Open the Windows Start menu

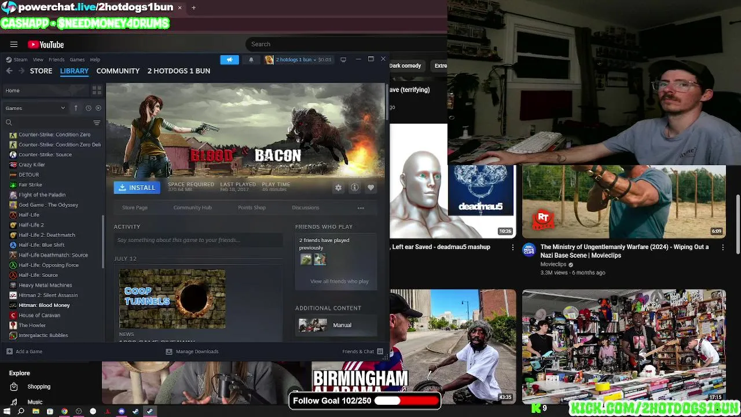6,411
